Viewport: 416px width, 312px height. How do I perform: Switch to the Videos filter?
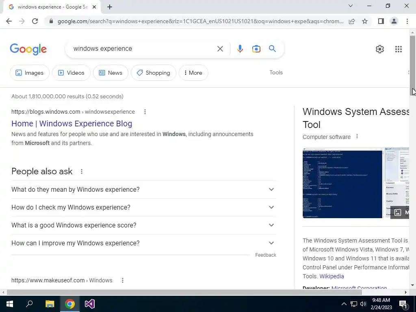71,73
